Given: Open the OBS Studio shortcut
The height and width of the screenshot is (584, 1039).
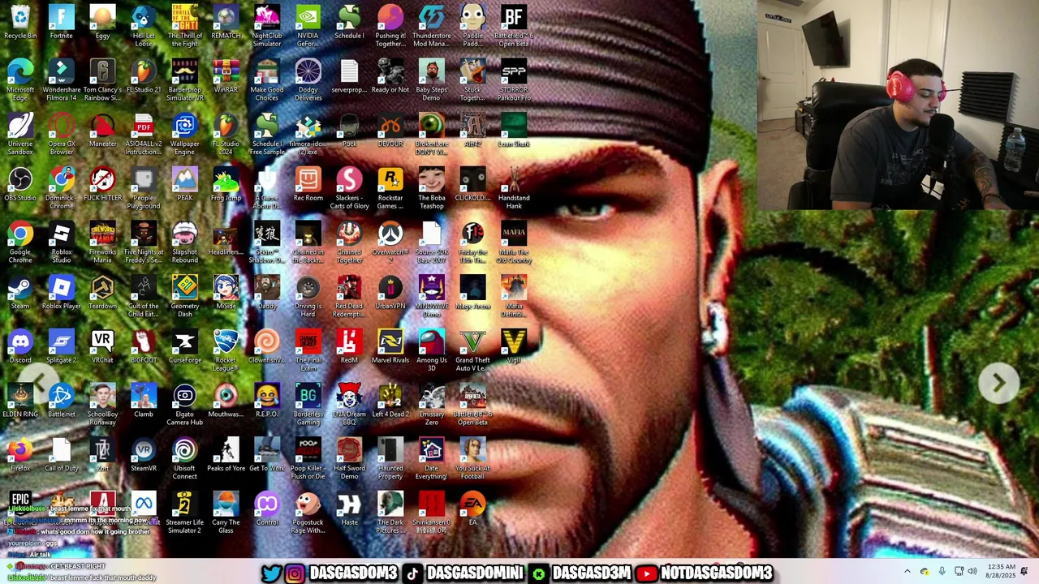Looking at the screenshot, I should tap(20, 184).
